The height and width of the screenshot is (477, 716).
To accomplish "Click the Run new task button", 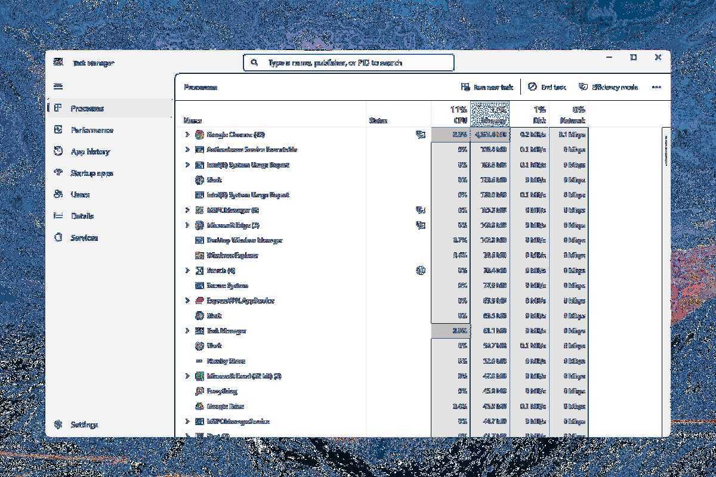I will coord(487,87).
